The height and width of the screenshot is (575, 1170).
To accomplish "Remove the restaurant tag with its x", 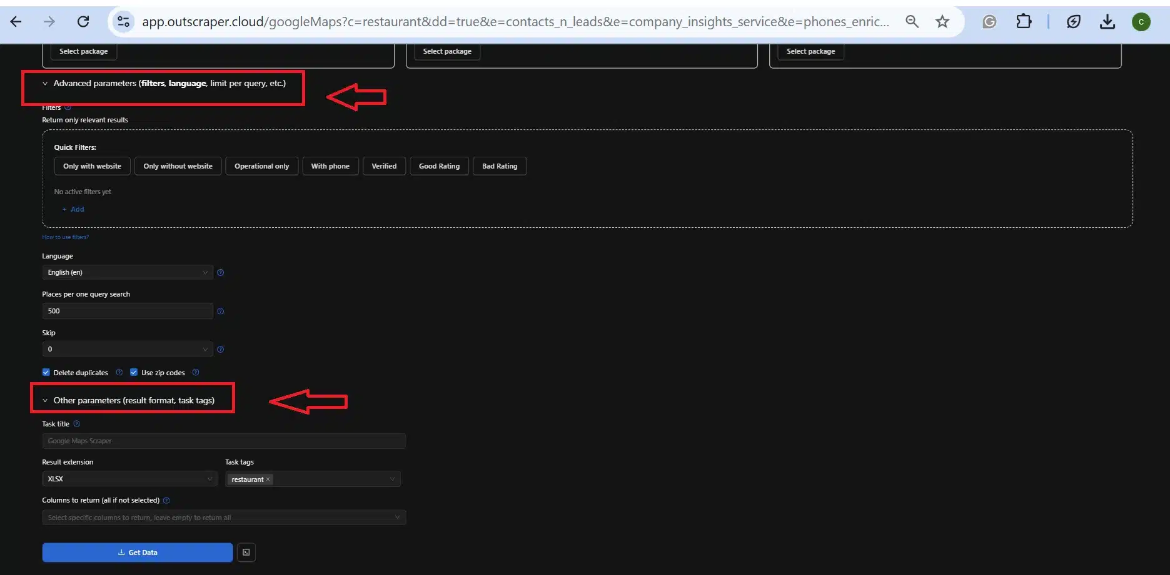I will [x=268, y=479].
